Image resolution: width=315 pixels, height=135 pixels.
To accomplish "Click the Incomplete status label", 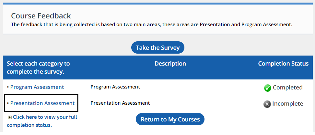I will (x=287, y=104).
